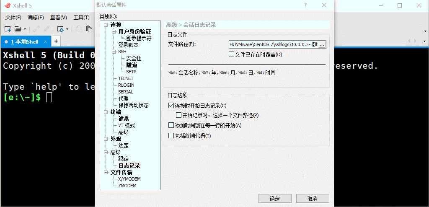Click the Xshell 5 red logo icon
429x207 pixels.
click(8, 5)
